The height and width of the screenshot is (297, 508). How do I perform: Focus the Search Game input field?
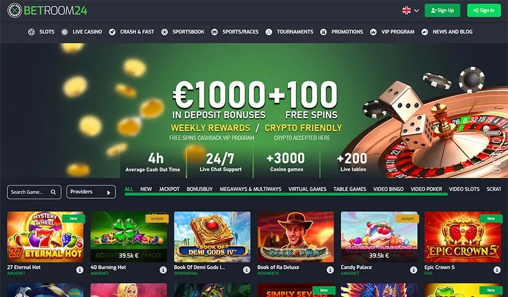[34, 192]
